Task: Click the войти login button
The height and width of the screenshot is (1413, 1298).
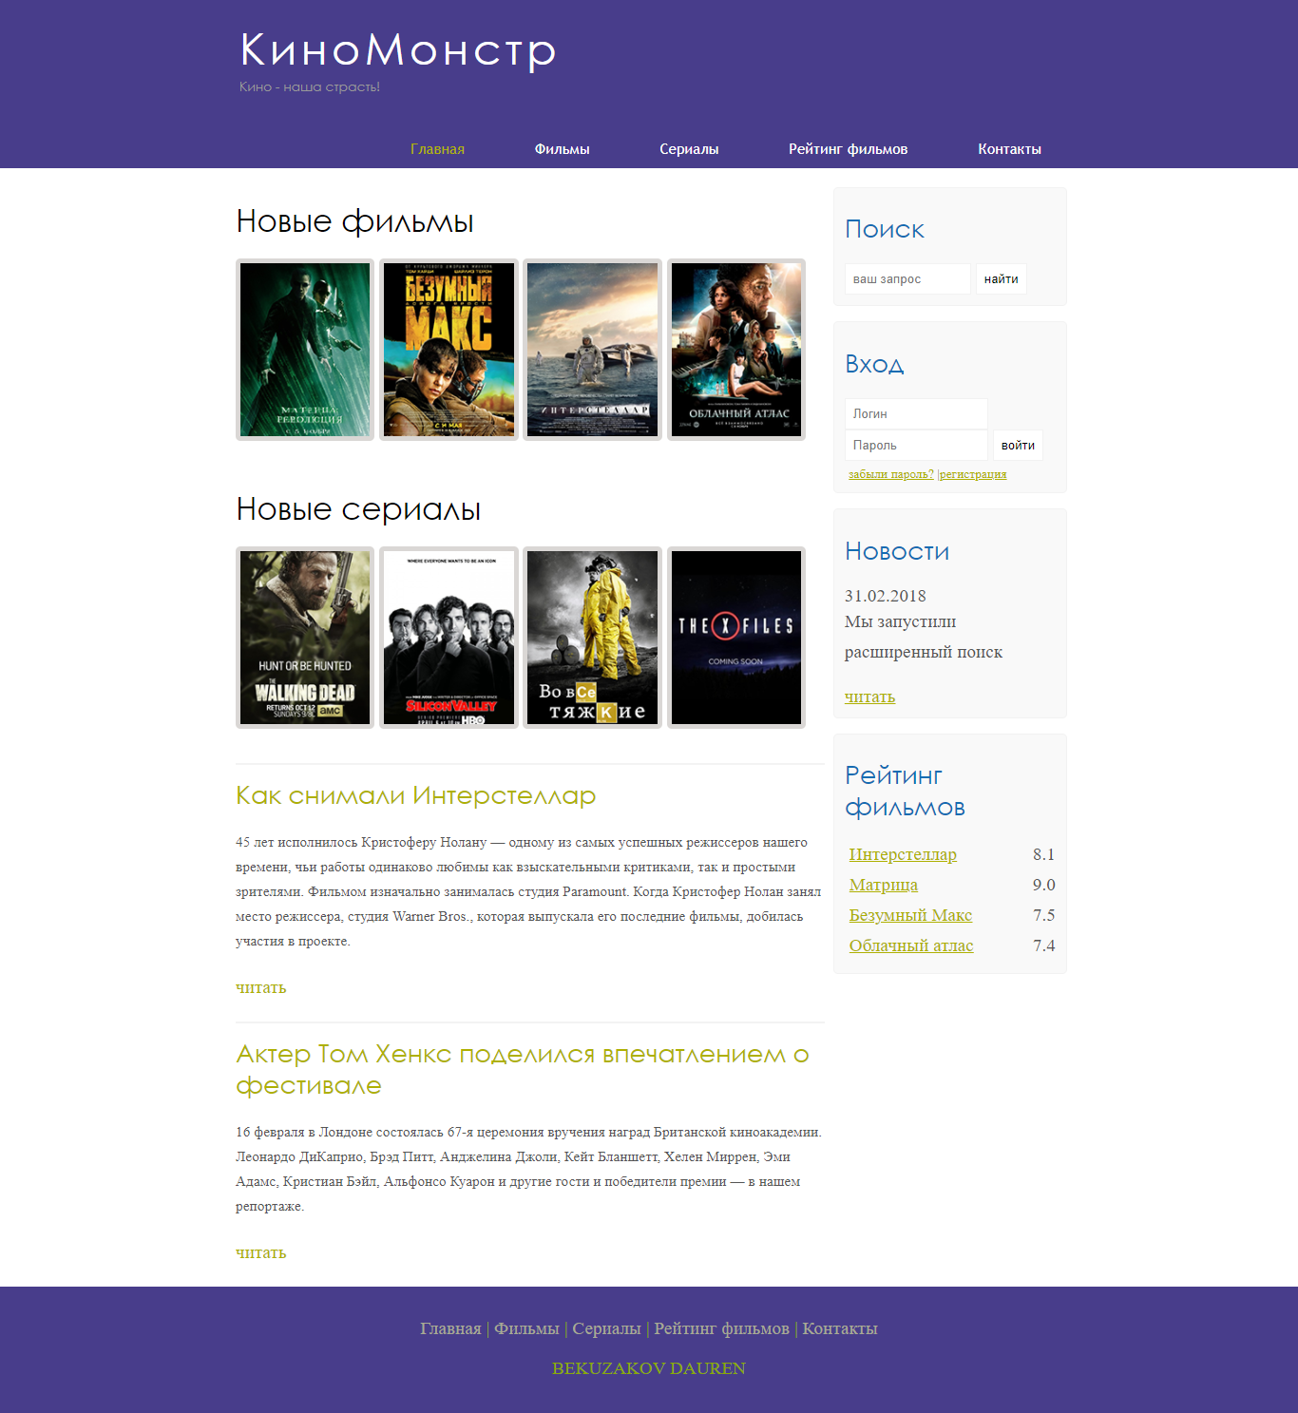Action: pyautogui.click(x=1018, y=446)
